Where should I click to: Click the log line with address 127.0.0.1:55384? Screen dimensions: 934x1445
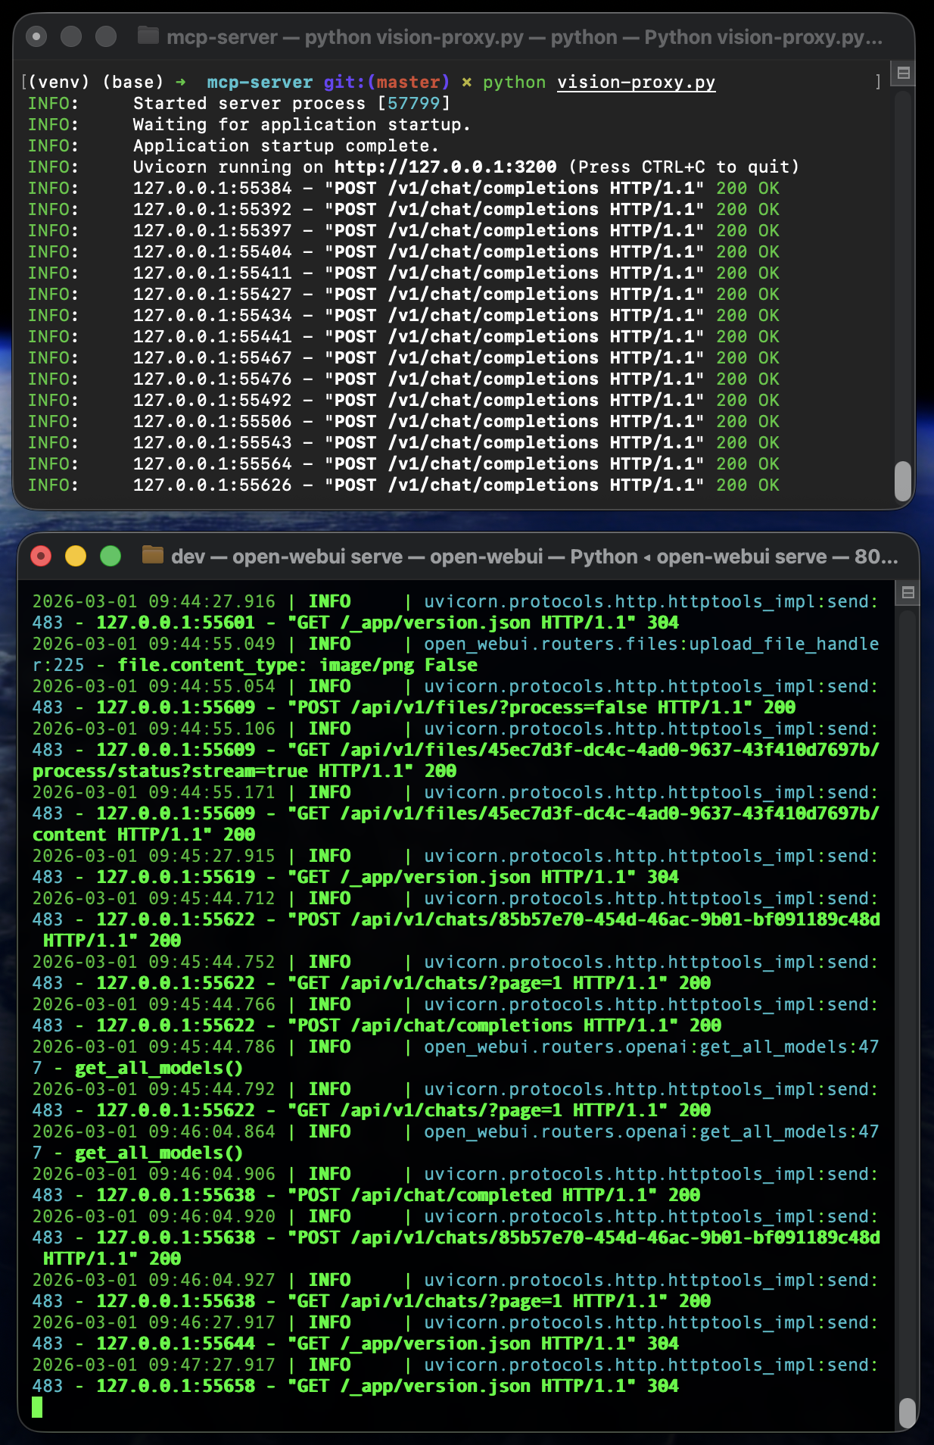(x=403, y=188)
